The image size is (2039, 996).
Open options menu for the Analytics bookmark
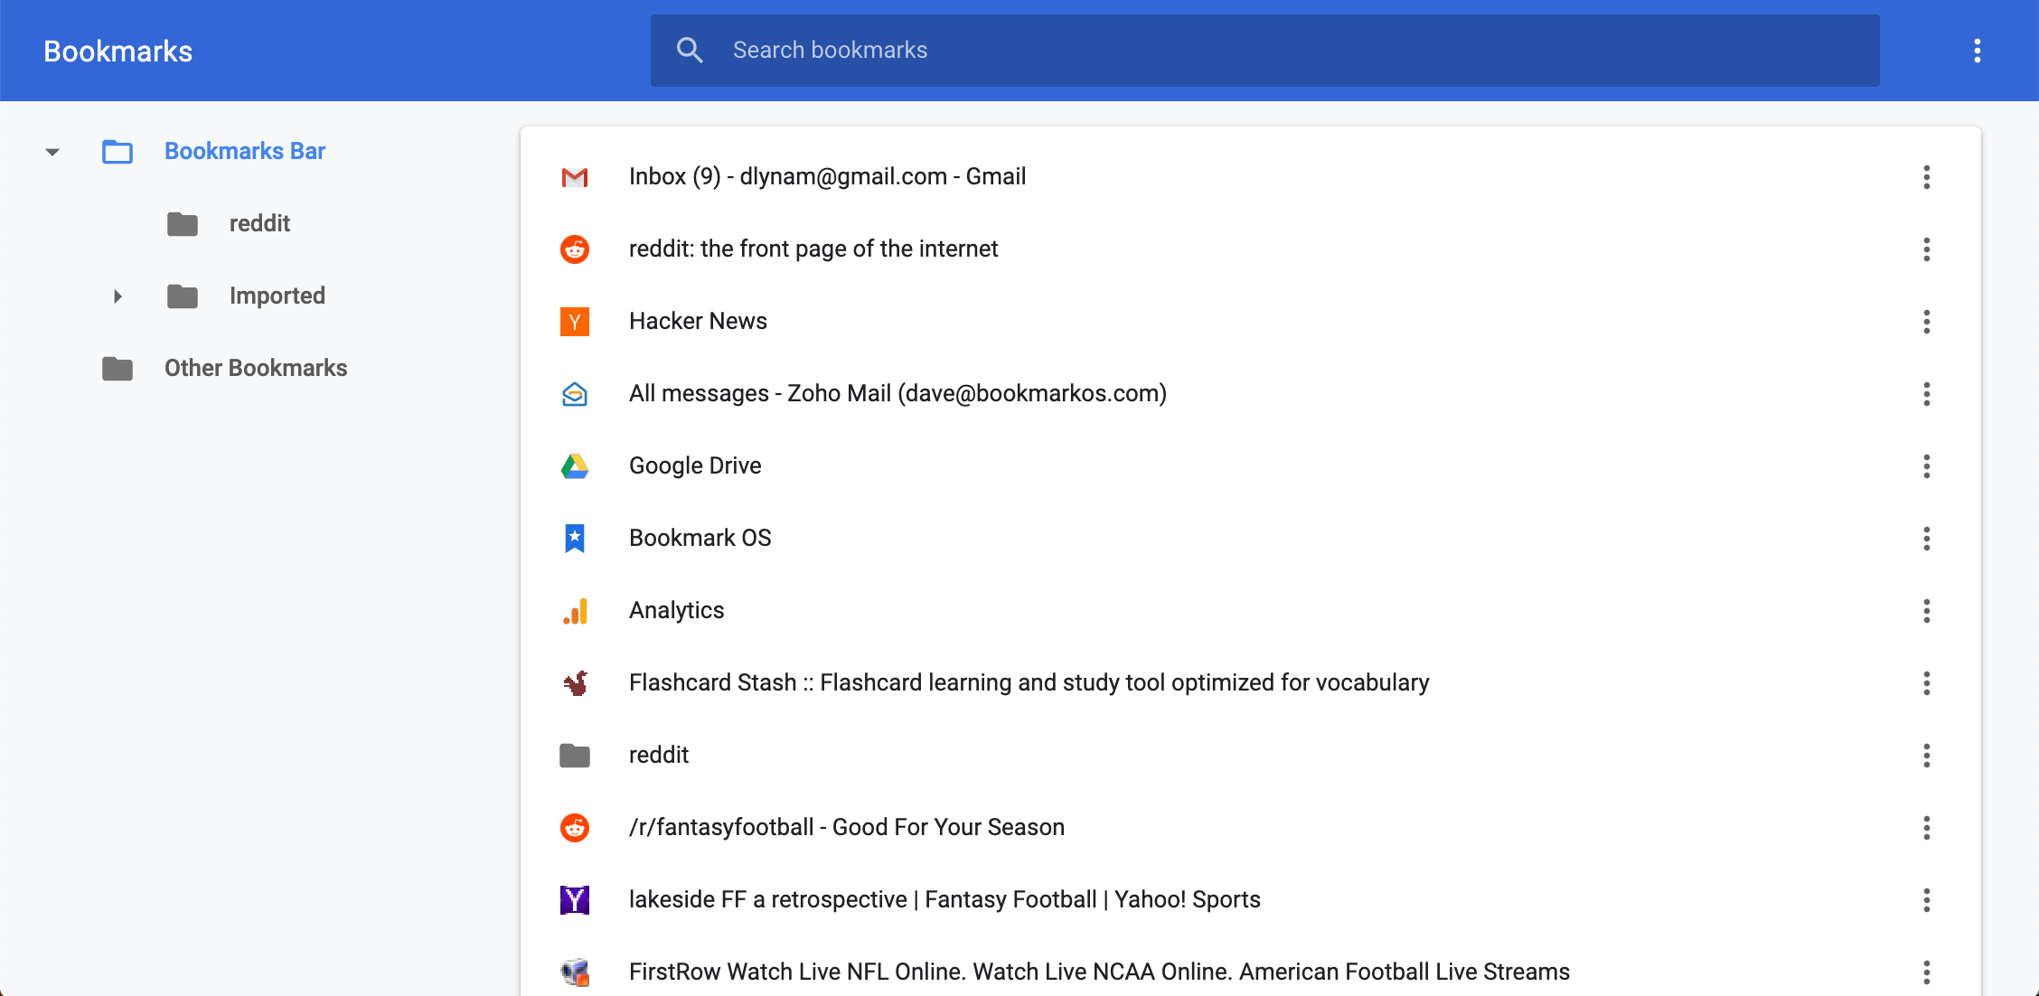pyautogui.click(x=1927, y=611)
